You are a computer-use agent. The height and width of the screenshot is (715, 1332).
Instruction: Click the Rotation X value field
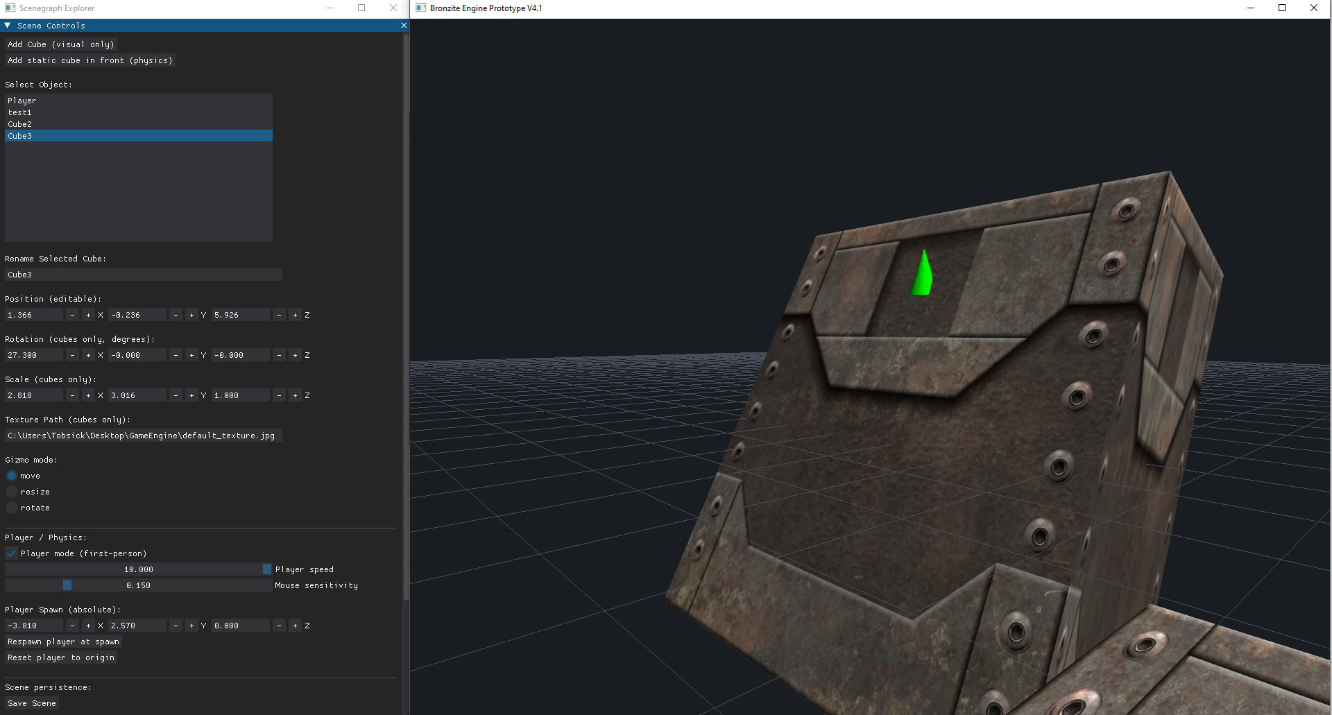(34, 355)
